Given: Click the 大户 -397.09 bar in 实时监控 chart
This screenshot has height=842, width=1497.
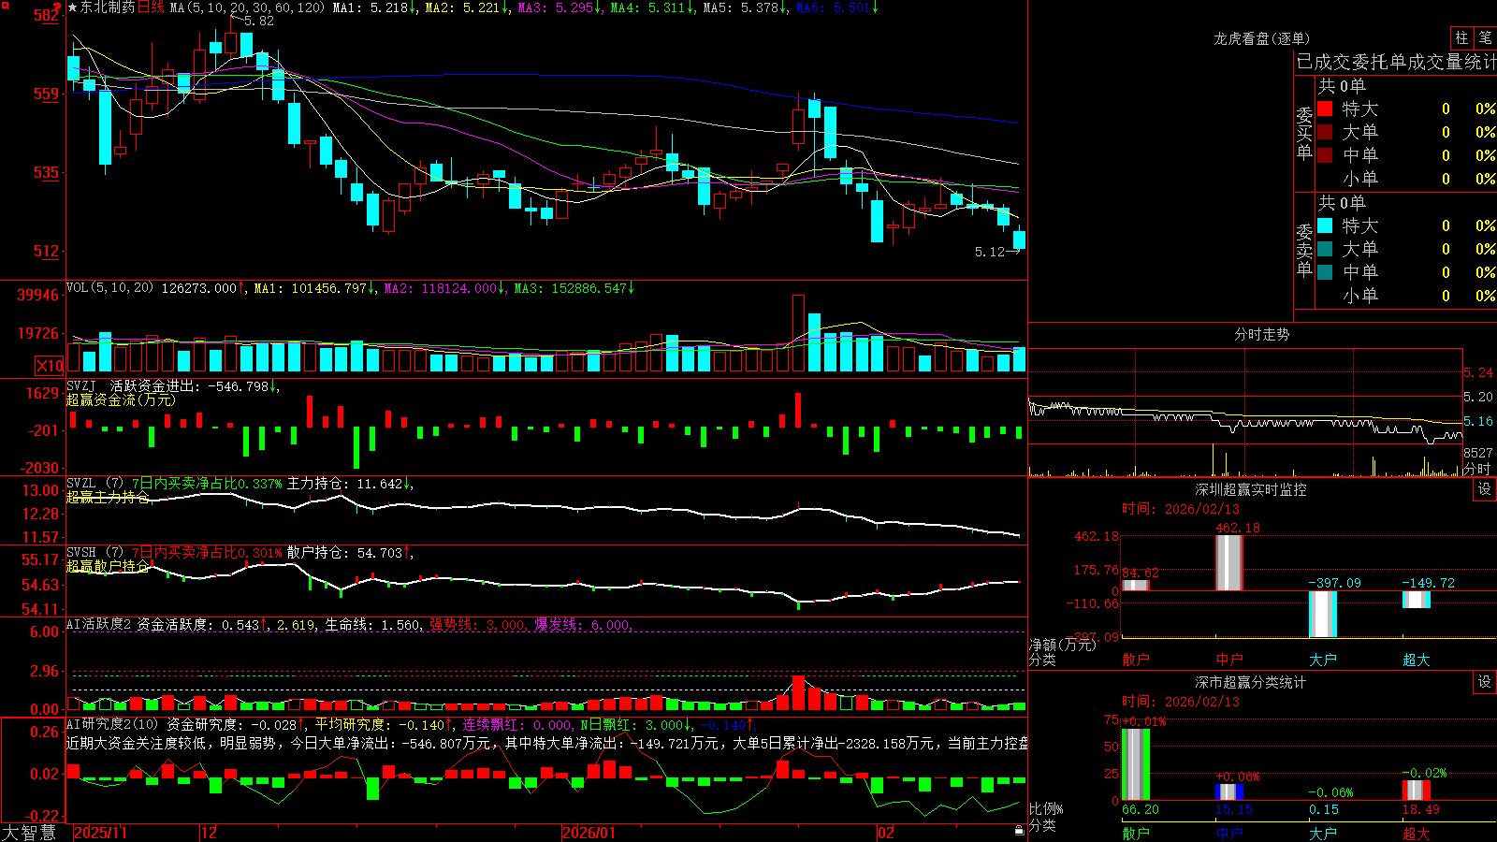Looking at the screenshot, I should click(x=1323, y=614).
